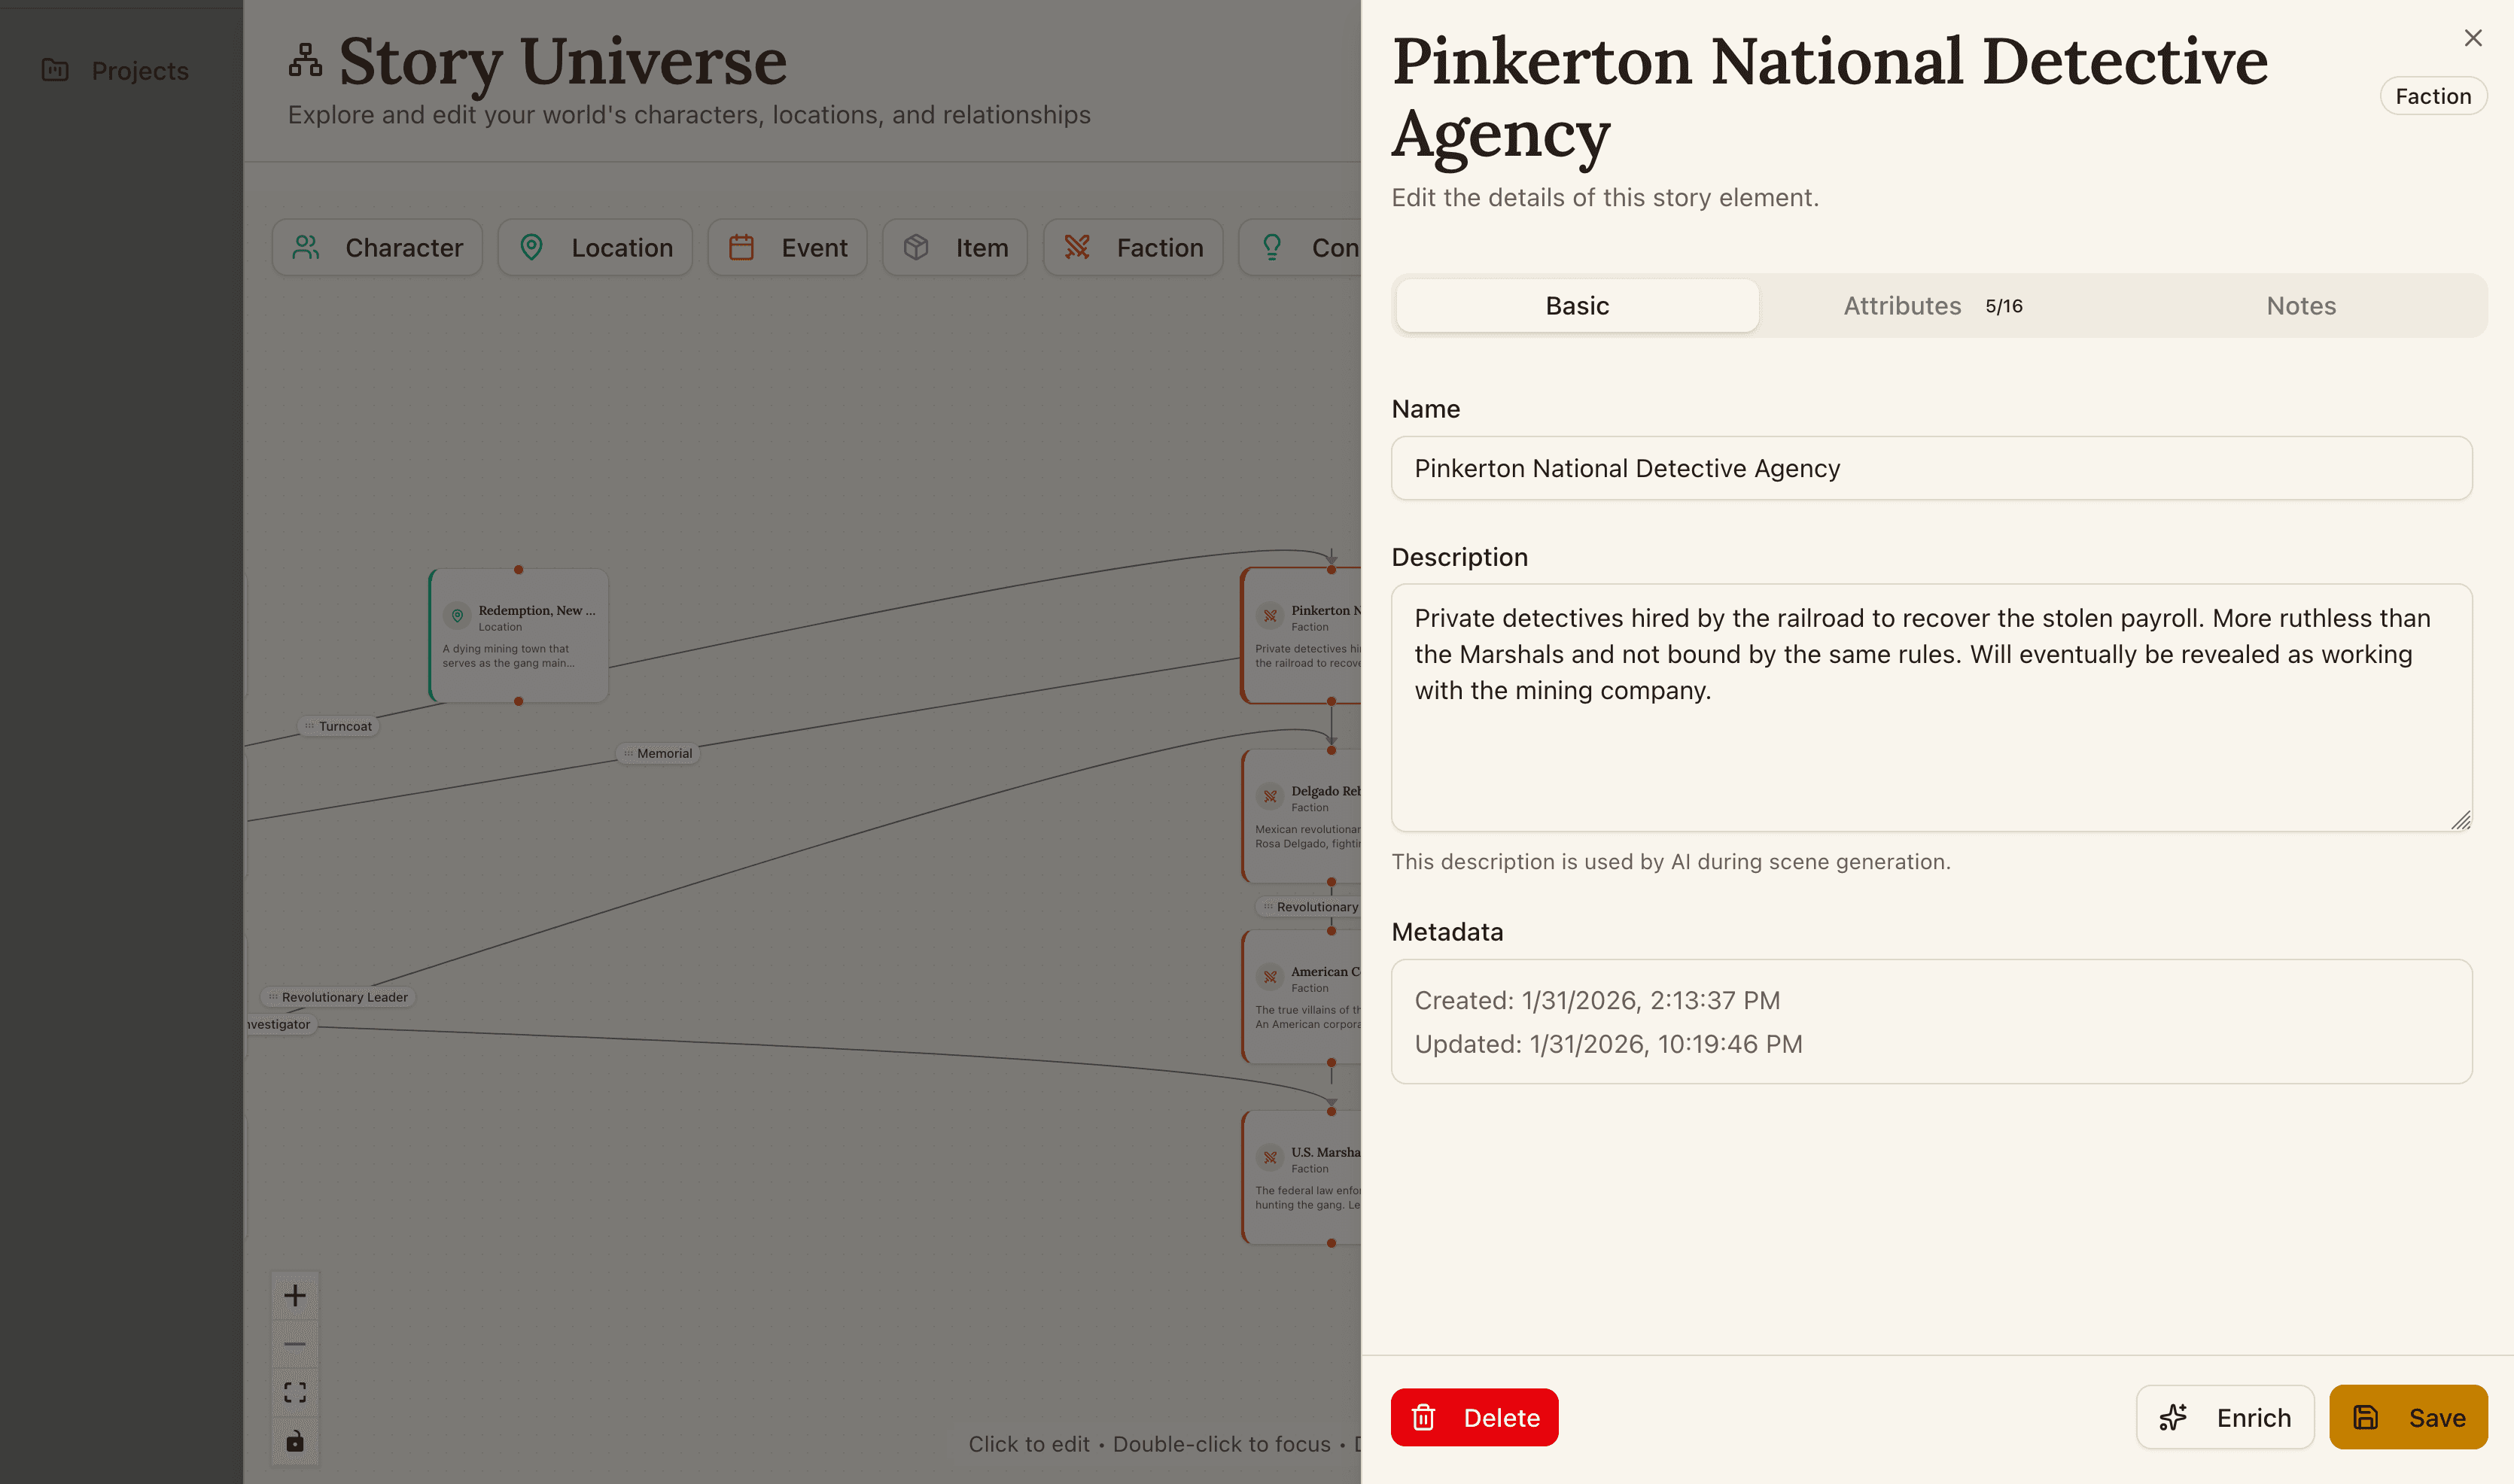Open the Notes tab
The width and height of the screenshot is (2514, 1484).
point(2300,306)
